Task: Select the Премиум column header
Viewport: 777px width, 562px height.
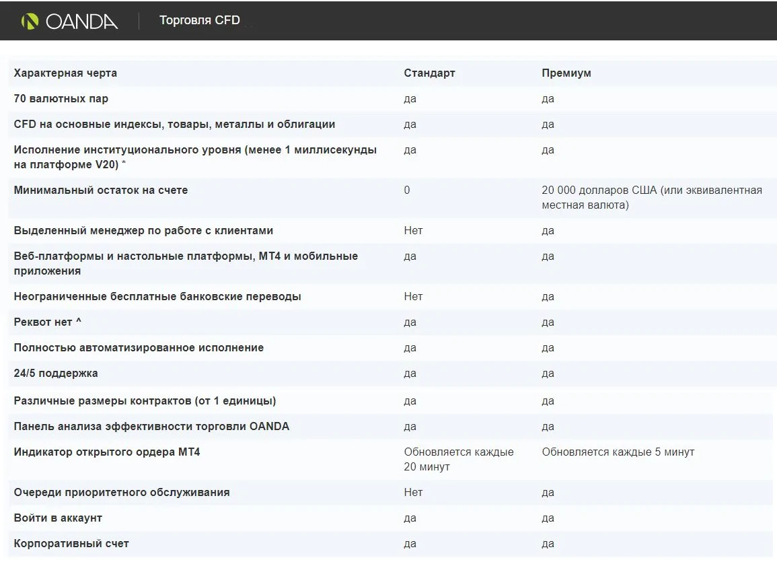Action: pos(566,73)
